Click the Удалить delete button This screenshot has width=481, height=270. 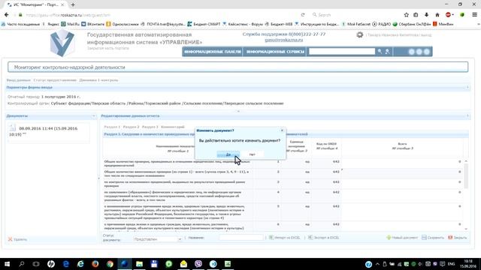coord(17,239)
